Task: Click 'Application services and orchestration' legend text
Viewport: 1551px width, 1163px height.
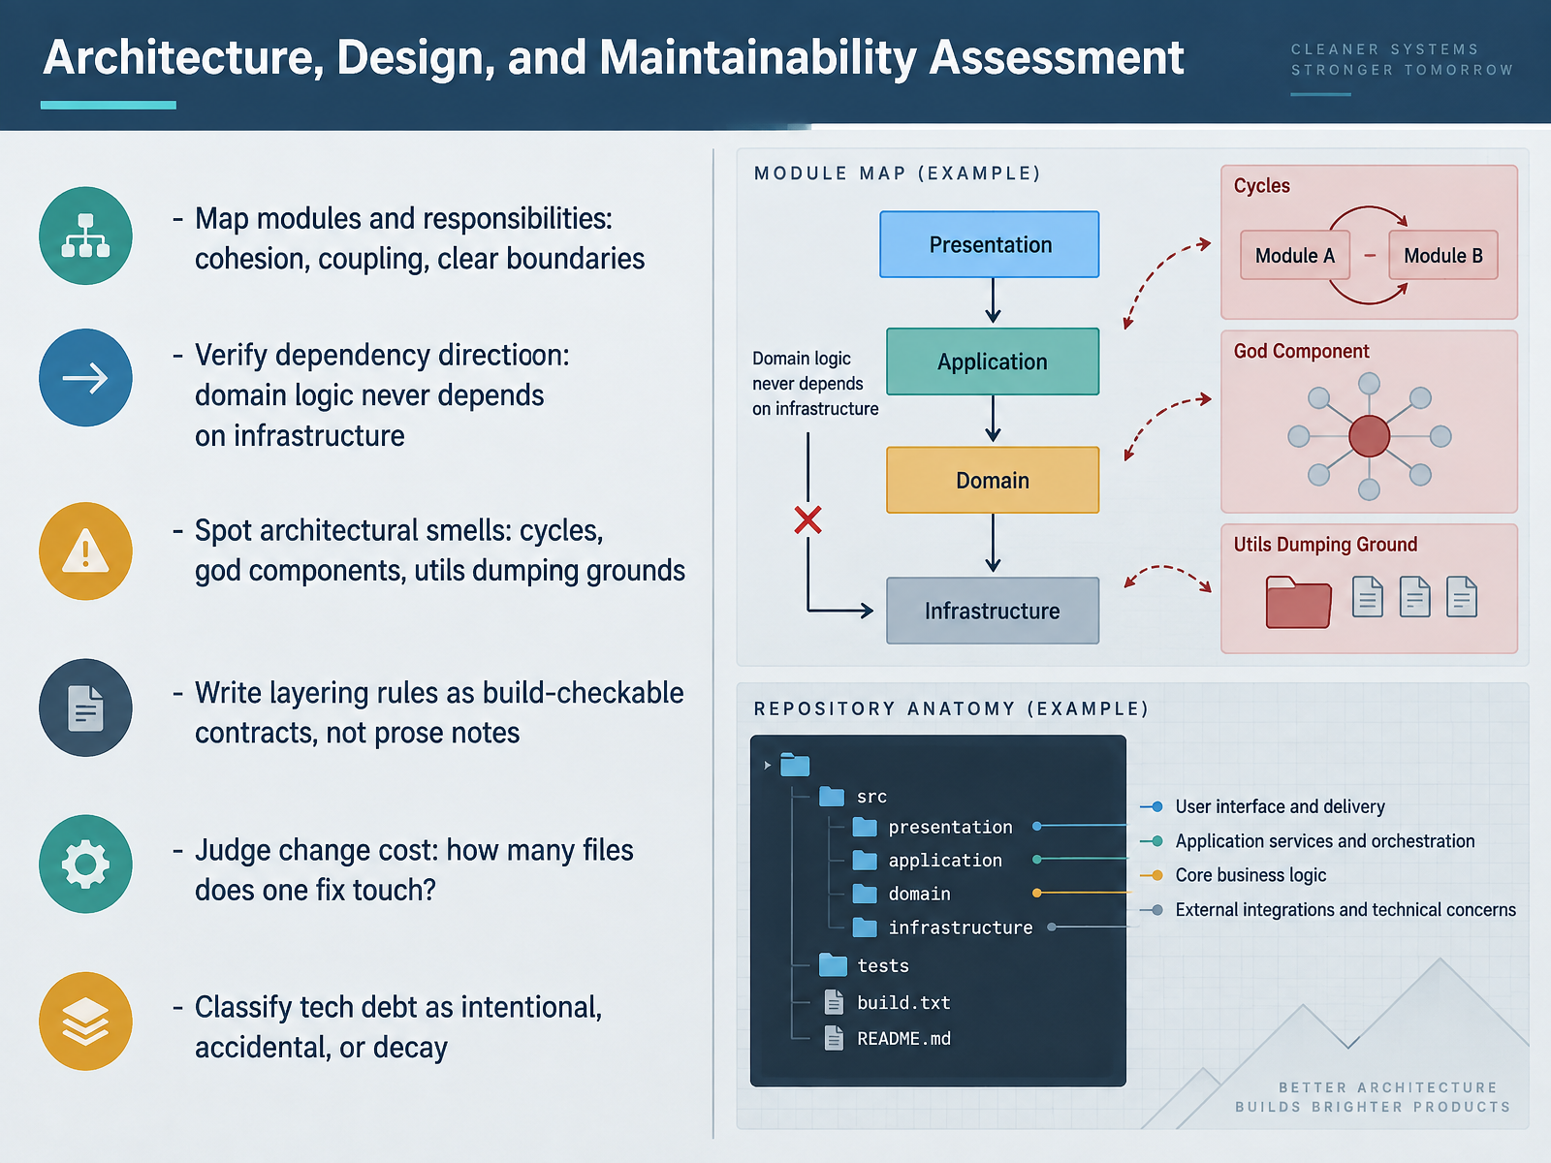Action: (x=1325, y=841)
